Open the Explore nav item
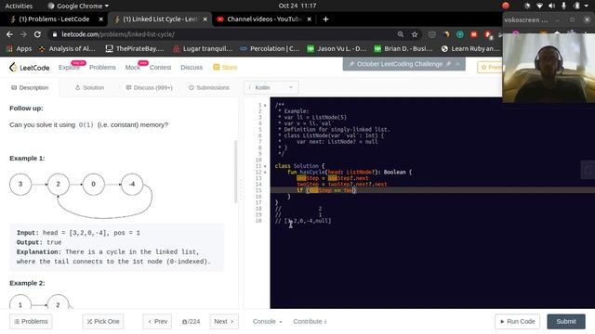 click(69, 68)
